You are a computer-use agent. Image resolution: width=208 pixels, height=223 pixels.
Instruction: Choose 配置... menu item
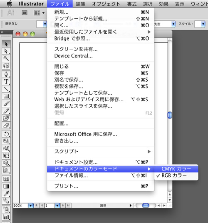tap(101, 123)
